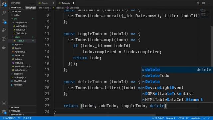
Task: Open App.css file
Action: coord(19,44)
